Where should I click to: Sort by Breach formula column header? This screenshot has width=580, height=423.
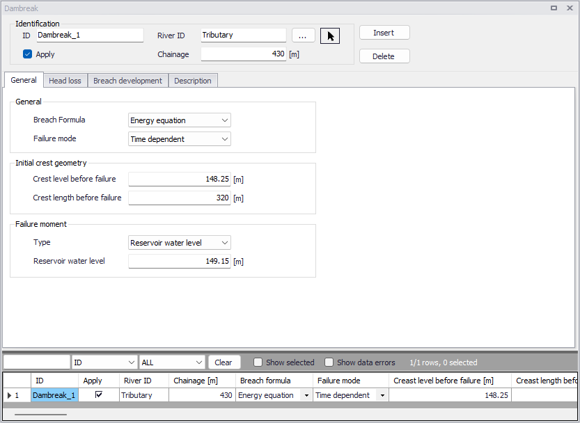coord(274,381)
